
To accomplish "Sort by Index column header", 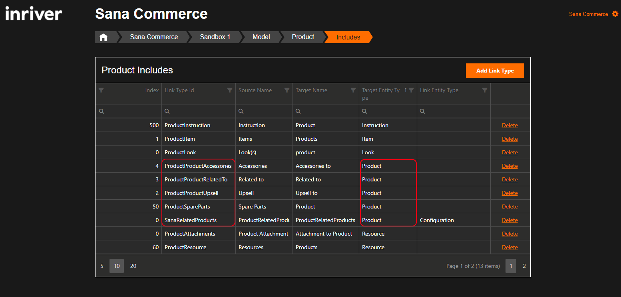I will click(152, 90).
